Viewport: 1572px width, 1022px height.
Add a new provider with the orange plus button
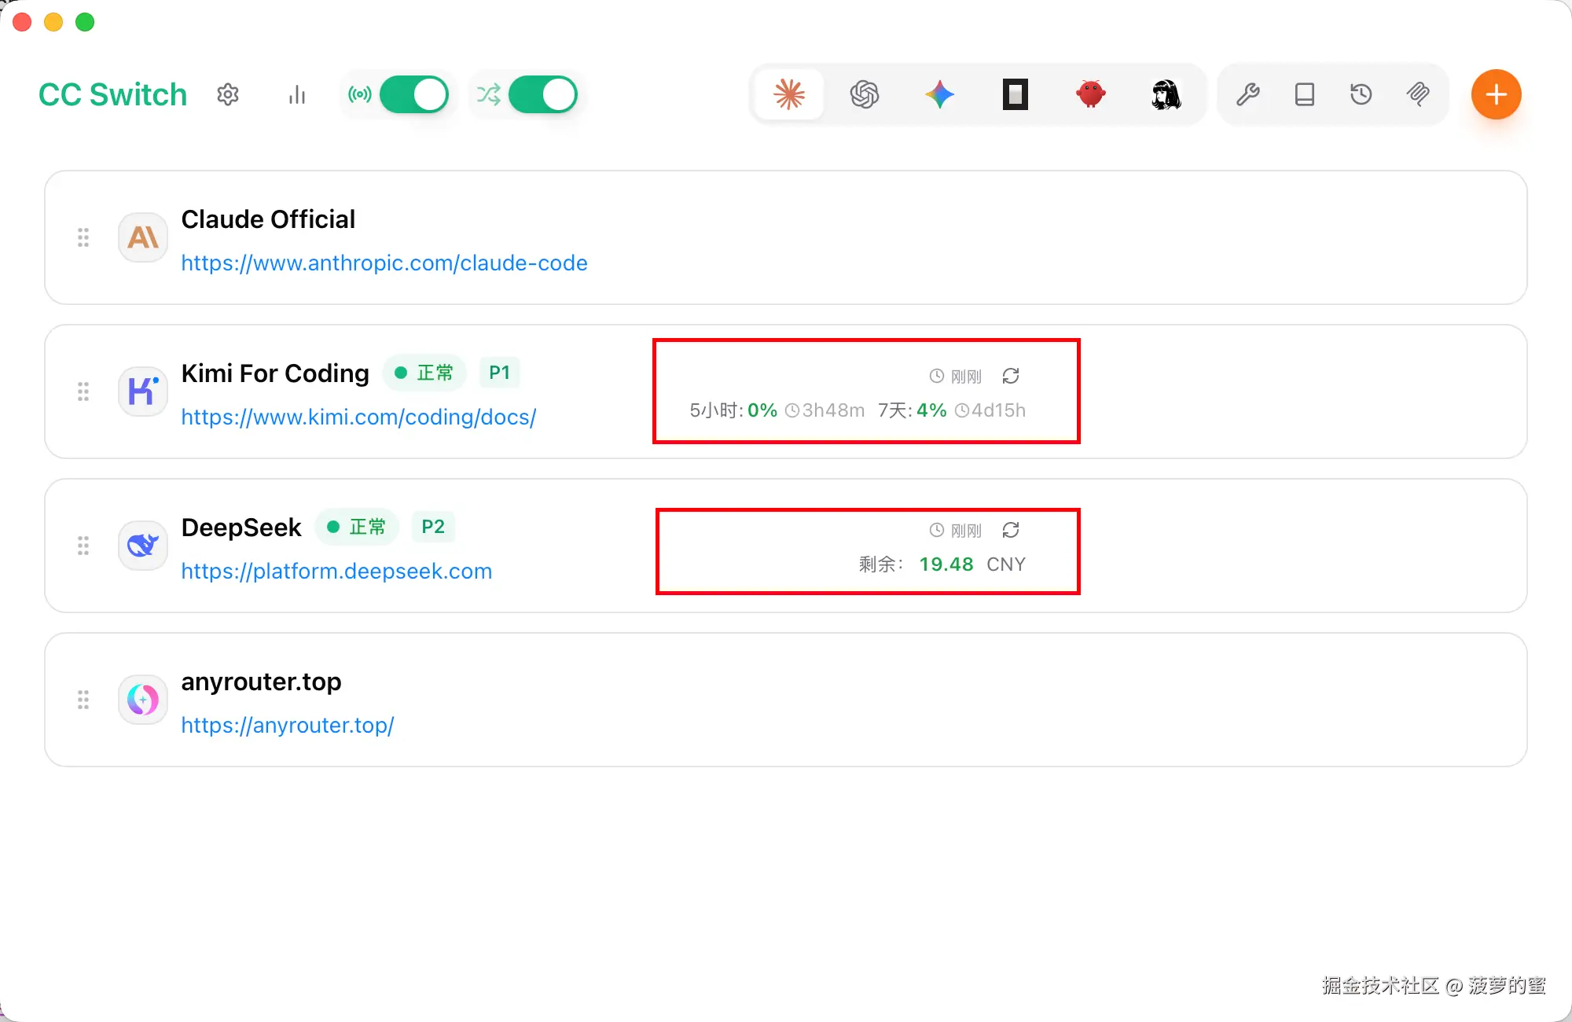point(1496,94)
